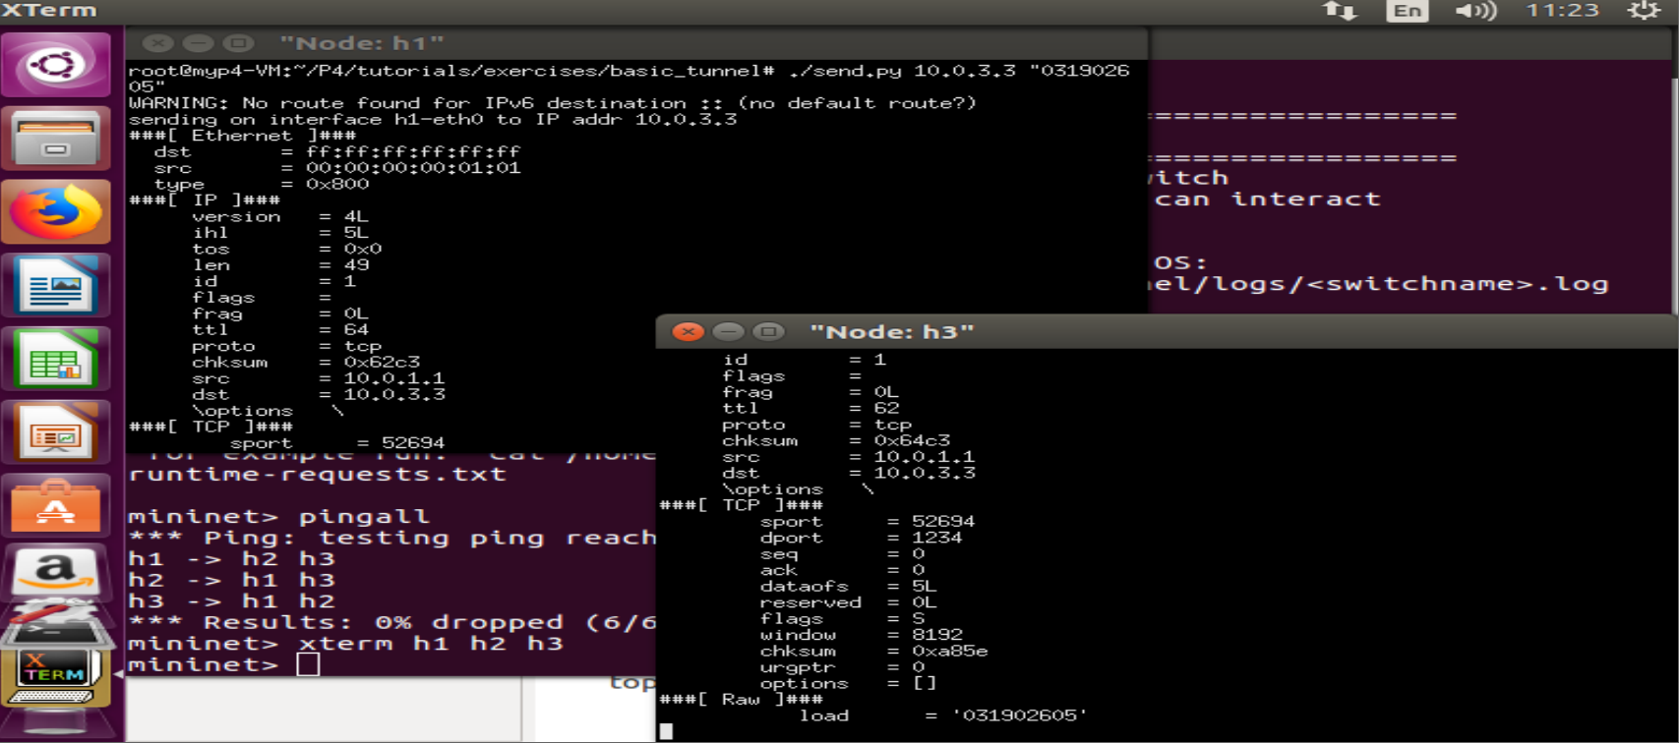Click the IPv6 WARNING line in h1

pyautogui.click(x=553, y=103)
